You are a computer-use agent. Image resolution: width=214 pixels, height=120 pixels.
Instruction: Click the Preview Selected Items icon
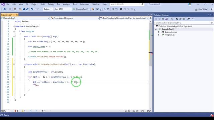pos(192,19)
